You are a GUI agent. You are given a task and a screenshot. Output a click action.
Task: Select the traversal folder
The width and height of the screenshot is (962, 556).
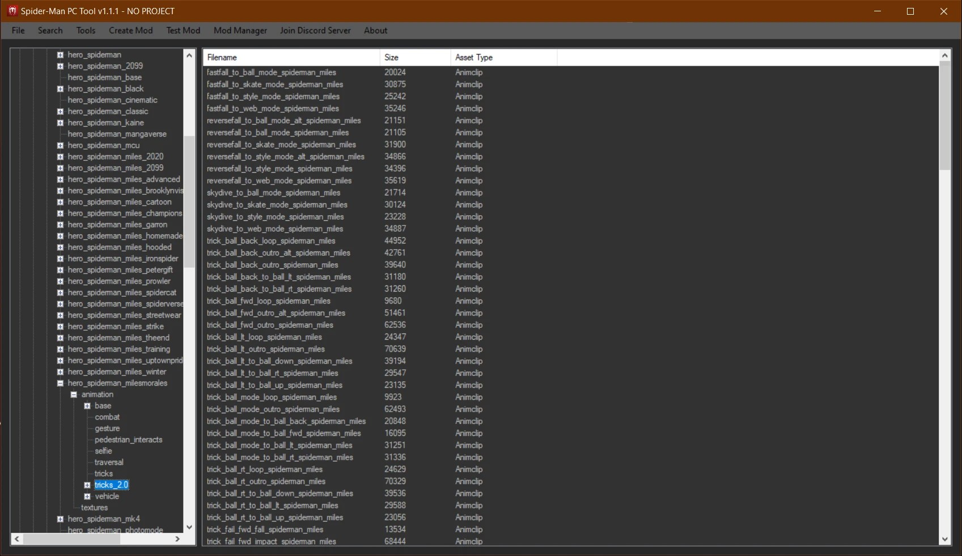coord(109,463)
